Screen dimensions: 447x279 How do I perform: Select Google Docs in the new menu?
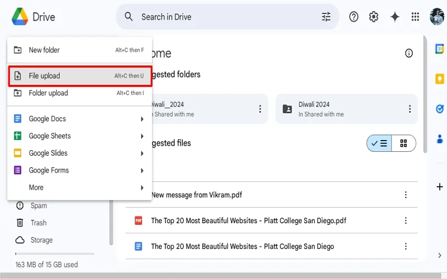coord(79,119)
